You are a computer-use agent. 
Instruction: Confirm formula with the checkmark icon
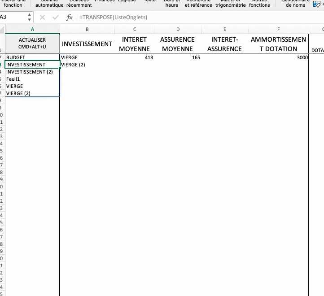coord(55,17)
